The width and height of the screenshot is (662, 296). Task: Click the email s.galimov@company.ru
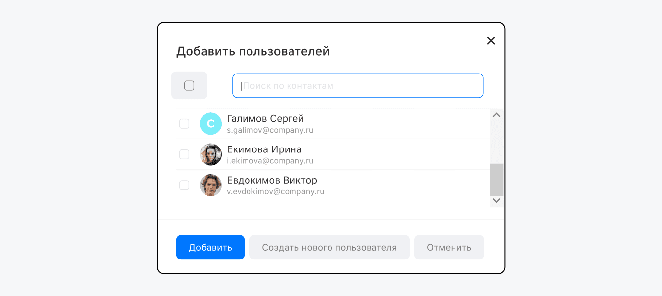pyautogui.click(x=270, y=131)
